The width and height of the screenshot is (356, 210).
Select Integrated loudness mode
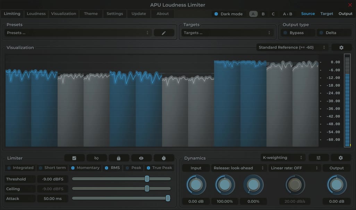pyautogui.click(x=20, y=168)
